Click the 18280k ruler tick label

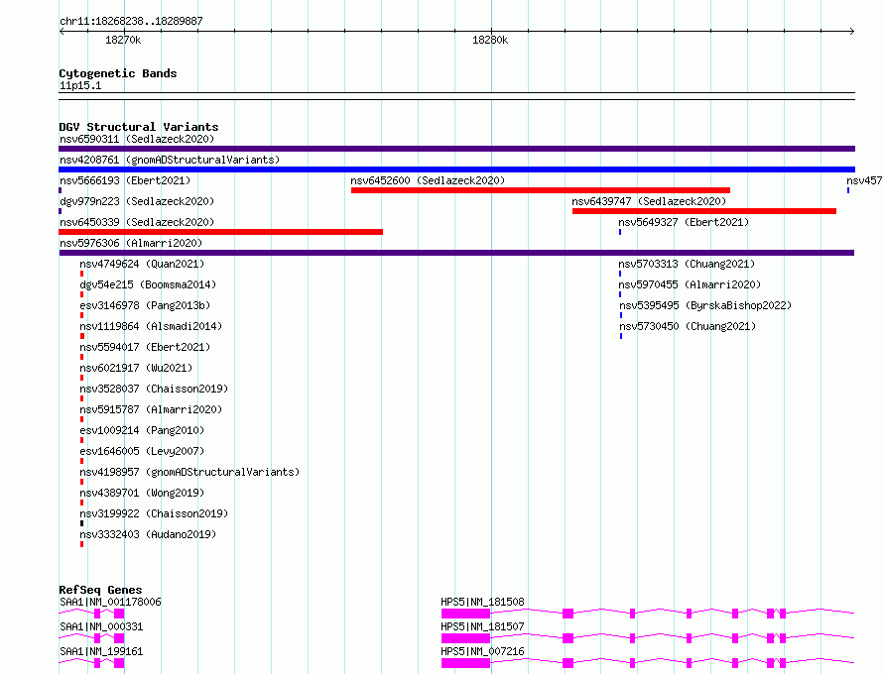[490, 40]
